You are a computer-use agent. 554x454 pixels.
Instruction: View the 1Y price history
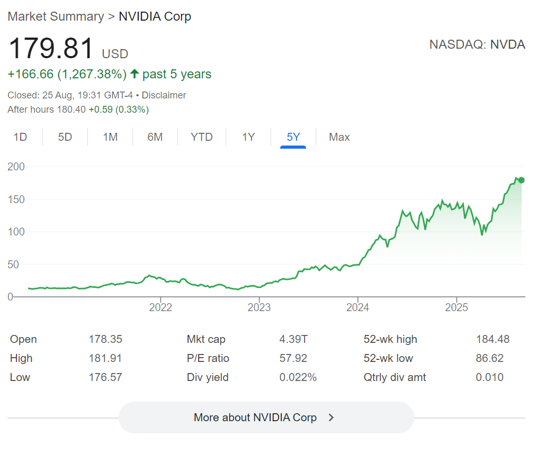[x=248, y=137]
